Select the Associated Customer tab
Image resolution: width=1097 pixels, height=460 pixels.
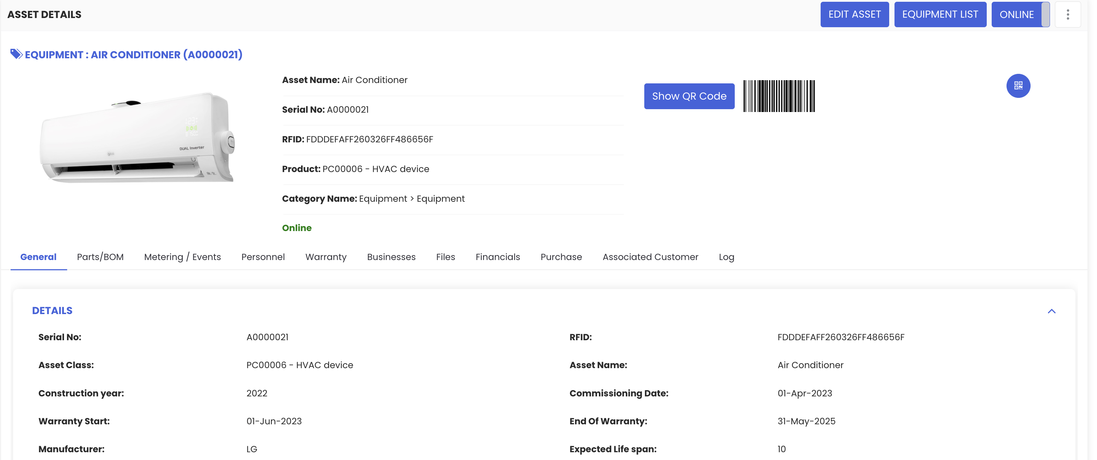pyautogui.click(x=650, y=256)
